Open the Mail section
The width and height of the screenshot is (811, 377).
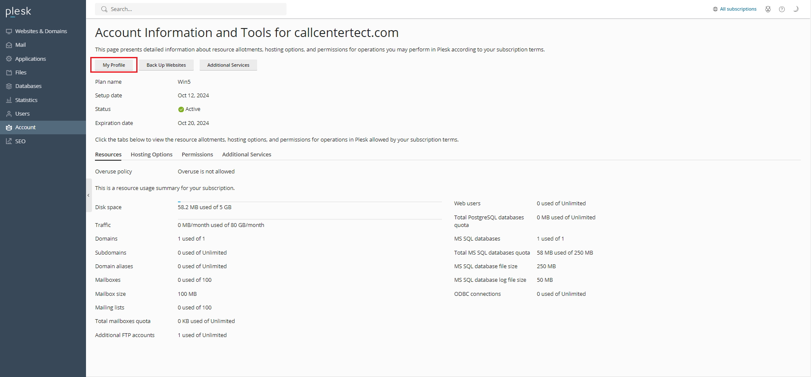(20, 45)
